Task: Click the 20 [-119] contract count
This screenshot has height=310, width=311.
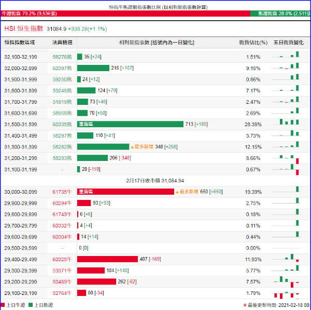Action: 91,169
